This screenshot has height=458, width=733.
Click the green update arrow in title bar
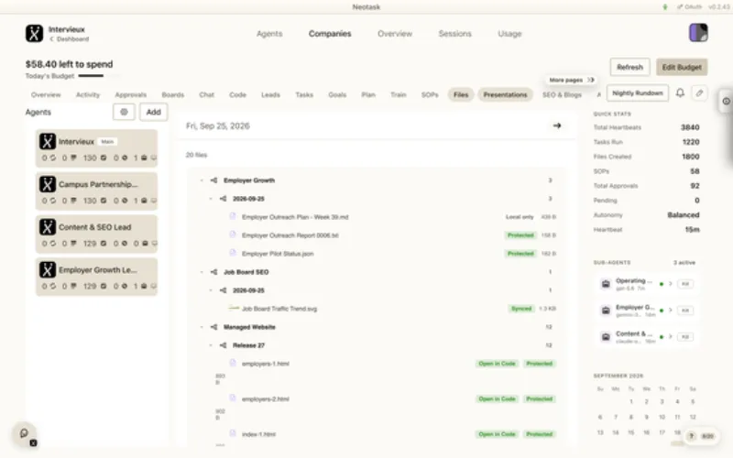point(665,7)
